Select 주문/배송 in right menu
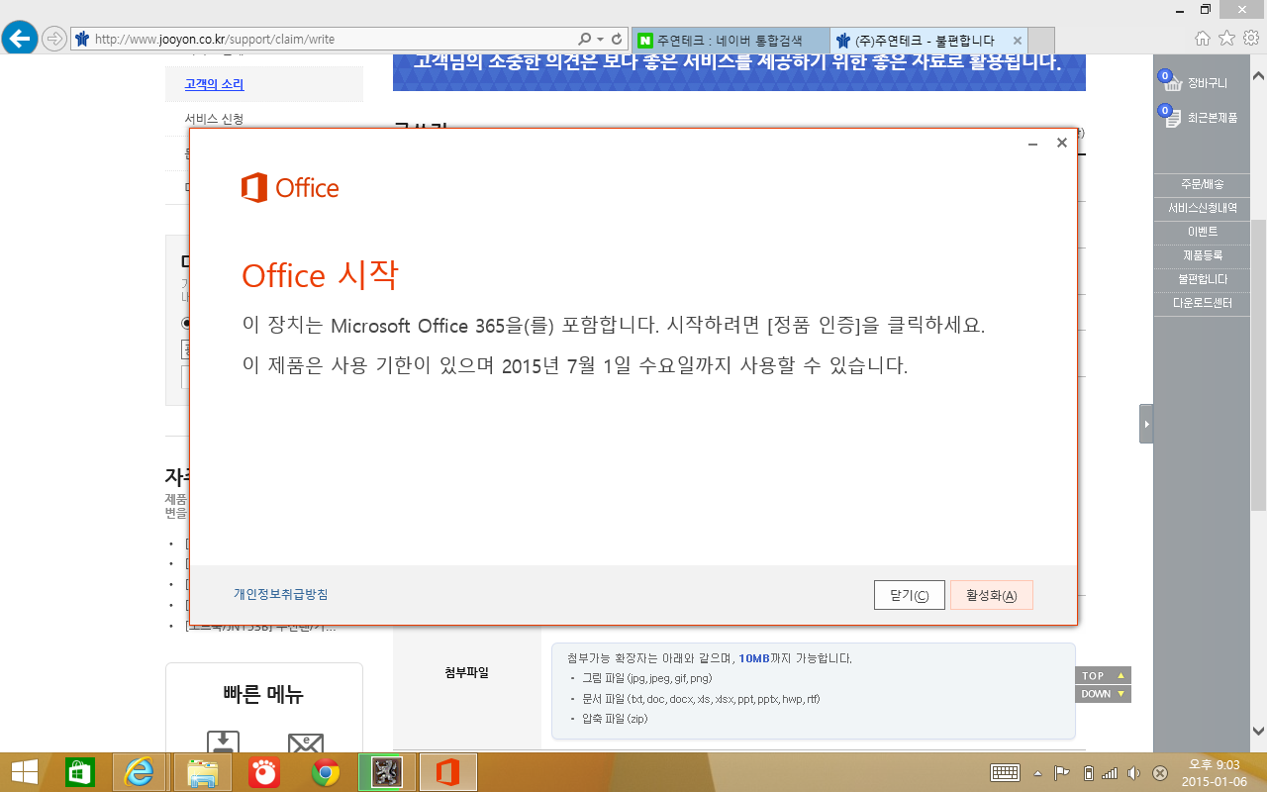The width and height of the screenshot is (1267, 792). pos(1203,184)
